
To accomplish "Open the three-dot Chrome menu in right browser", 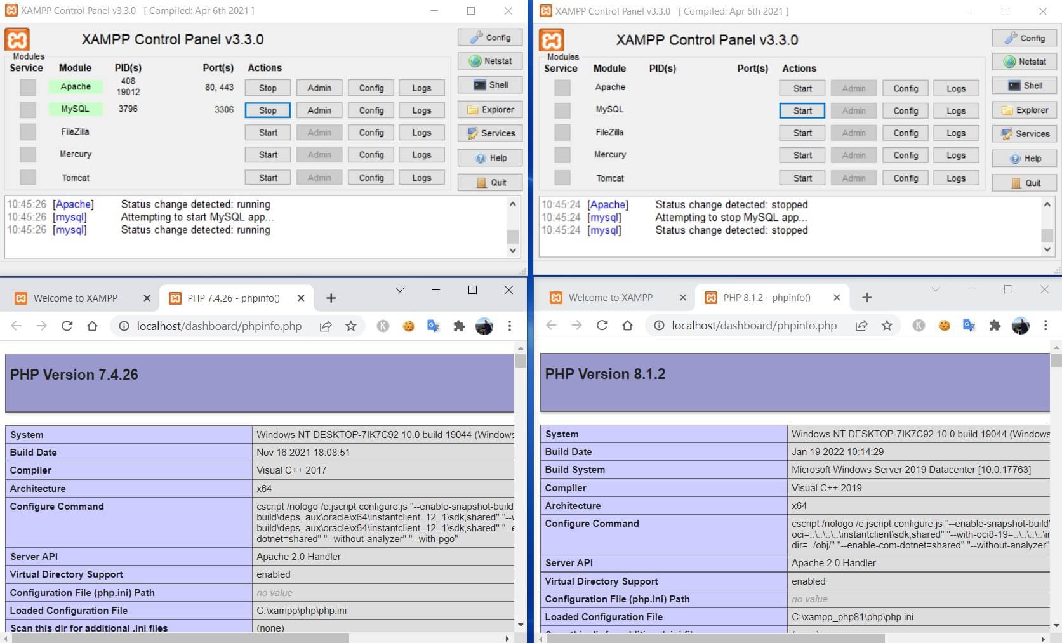I will point(1045,325).
